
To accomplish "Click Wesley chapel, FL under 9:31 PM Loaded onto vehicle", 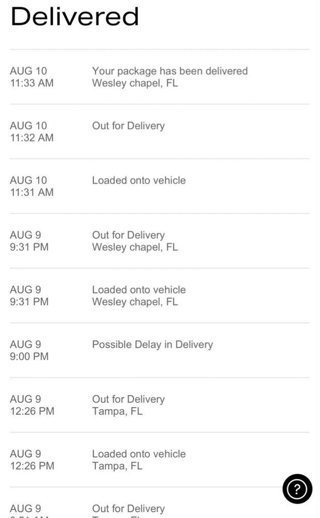I will (x=134, y=301).
